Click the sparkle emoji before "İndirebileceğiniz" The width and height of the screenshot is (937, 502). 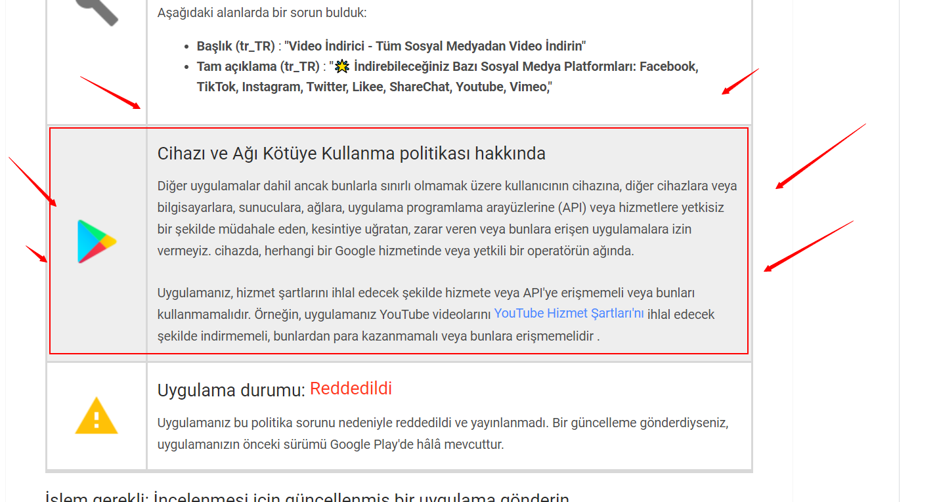coord(342,66)
